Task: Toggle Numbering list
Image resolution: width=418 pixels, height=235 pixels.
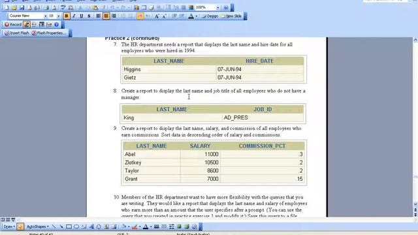Action: point(123,16)
